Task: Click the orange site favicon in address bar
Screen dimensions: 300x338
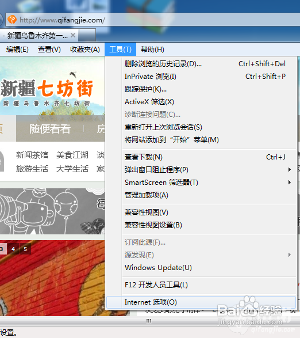Action: click(x=12, y=20)
